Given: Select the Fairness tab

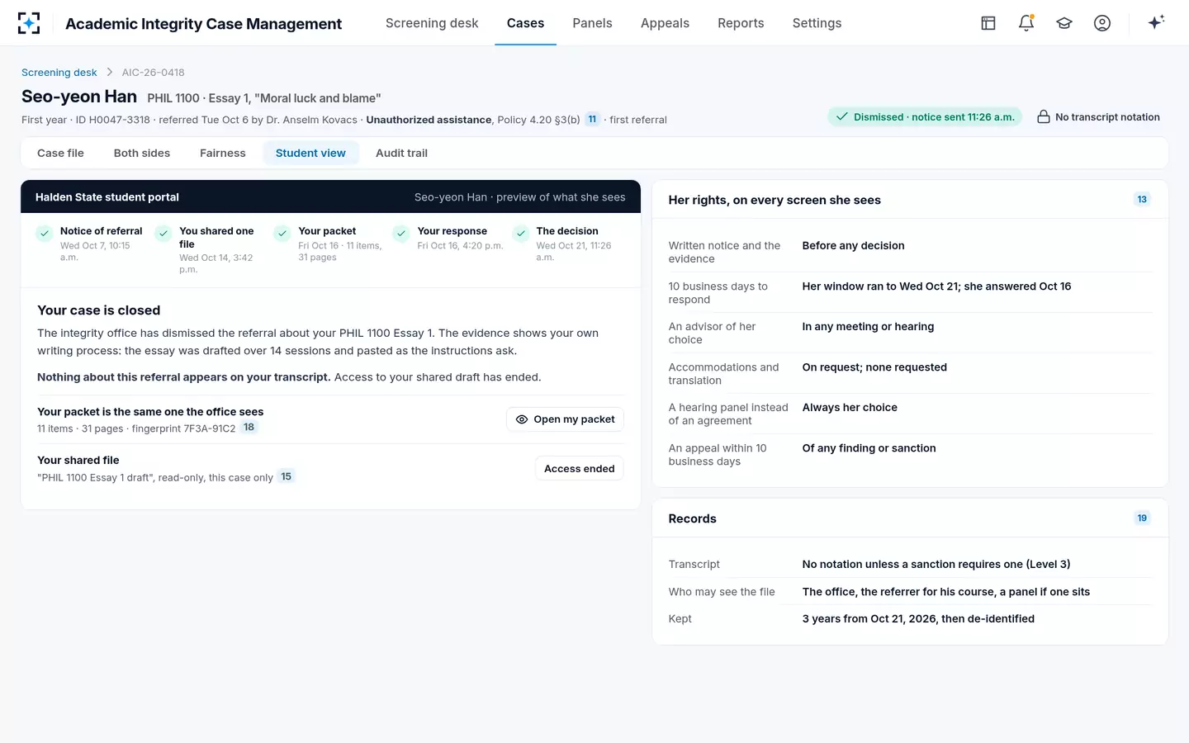Looking at the screenshot, I should [x=223, y=153].
